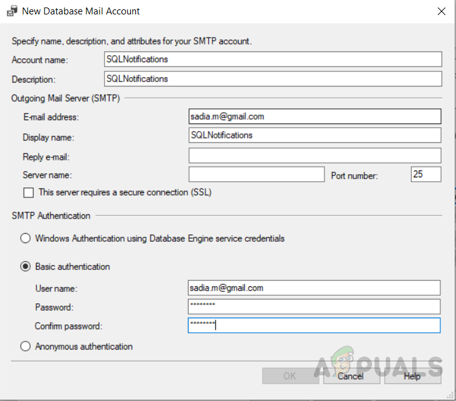456x401 pixels.
Task: Enable the secure connection (SSL) checkbox
Action: (x=28, y=193)
